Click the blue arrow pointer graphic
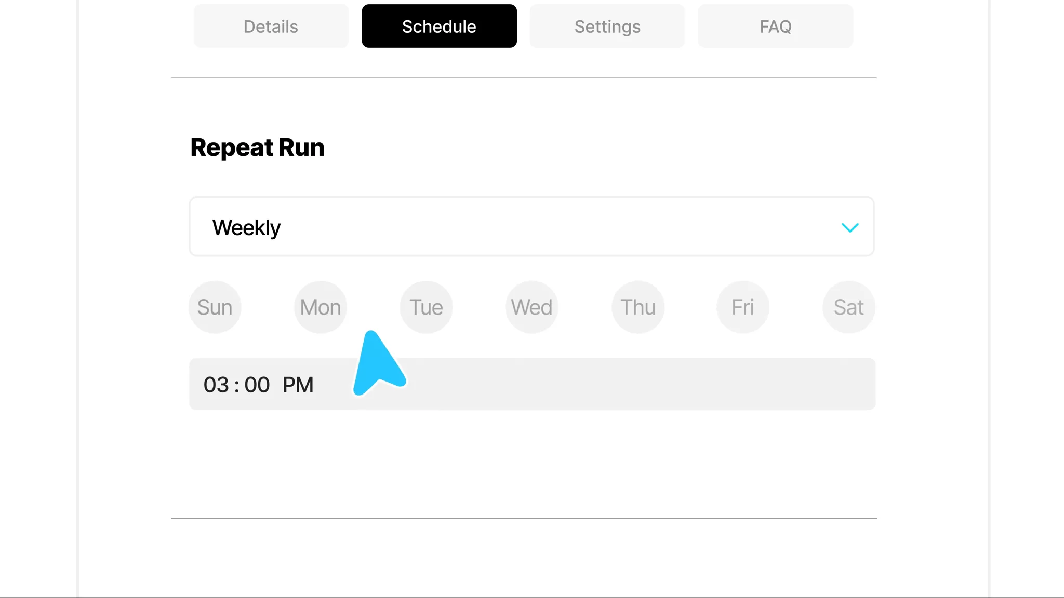The height and width of the screenshot is (598, 1064). 377,366
